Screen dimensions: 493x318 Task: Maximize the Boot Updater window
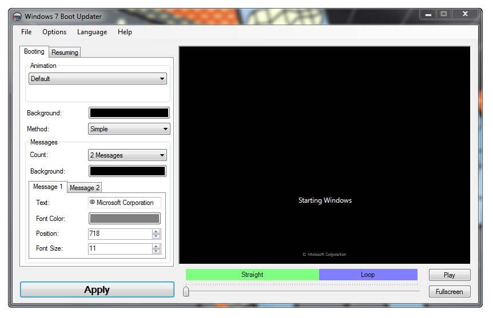(x=444, y=14)
